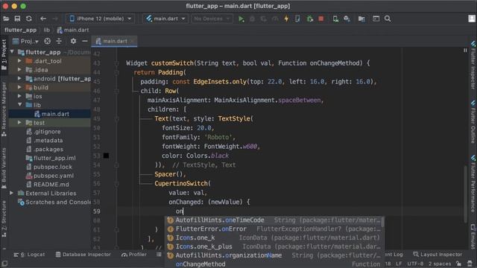Open the Proj. view selector dropdown
Image resolution: width=477 pixels, height=268 pixels.
click(x=25, y=41)
